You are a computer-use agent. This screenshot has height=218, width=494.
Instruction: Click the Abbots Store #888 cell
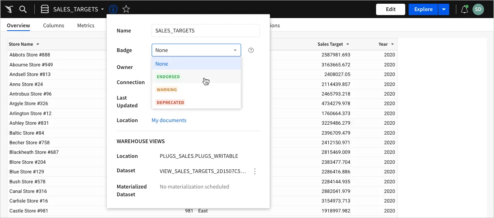pos(30,55)
